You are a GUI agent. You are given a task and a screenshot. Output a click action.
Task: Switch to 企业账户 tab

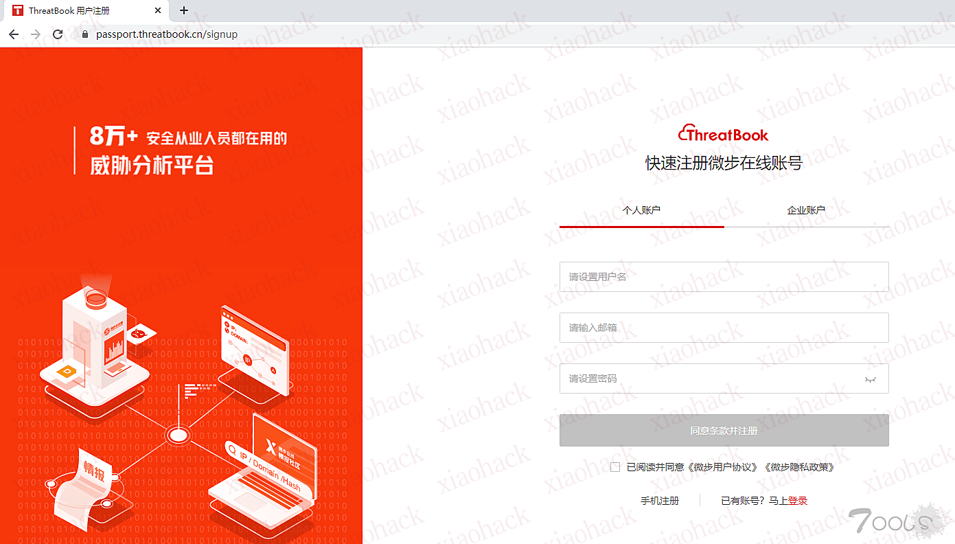click(x=806, y=210)
